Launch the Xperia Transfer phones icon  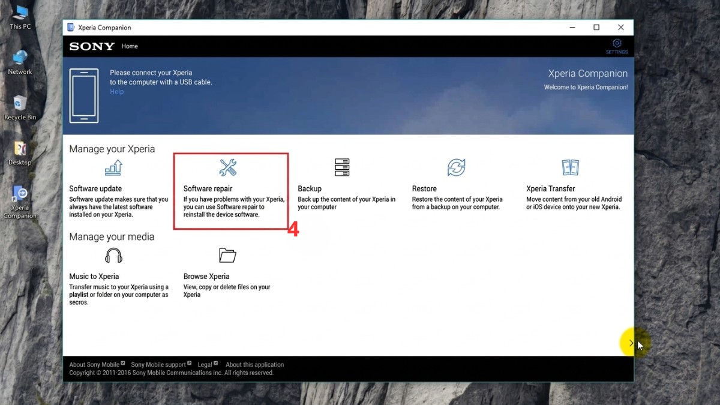point(570,167)
